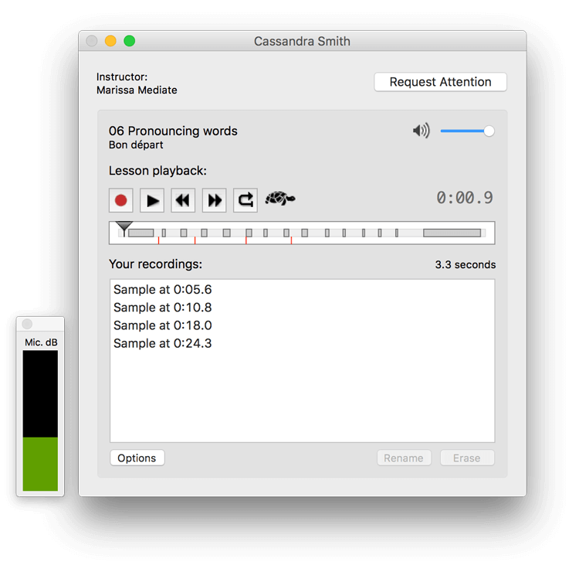Image resolution: width=579 pixels, height=572 pixels.
Task: Select recording Sample at 0:10.8
Action: point(302,308)
